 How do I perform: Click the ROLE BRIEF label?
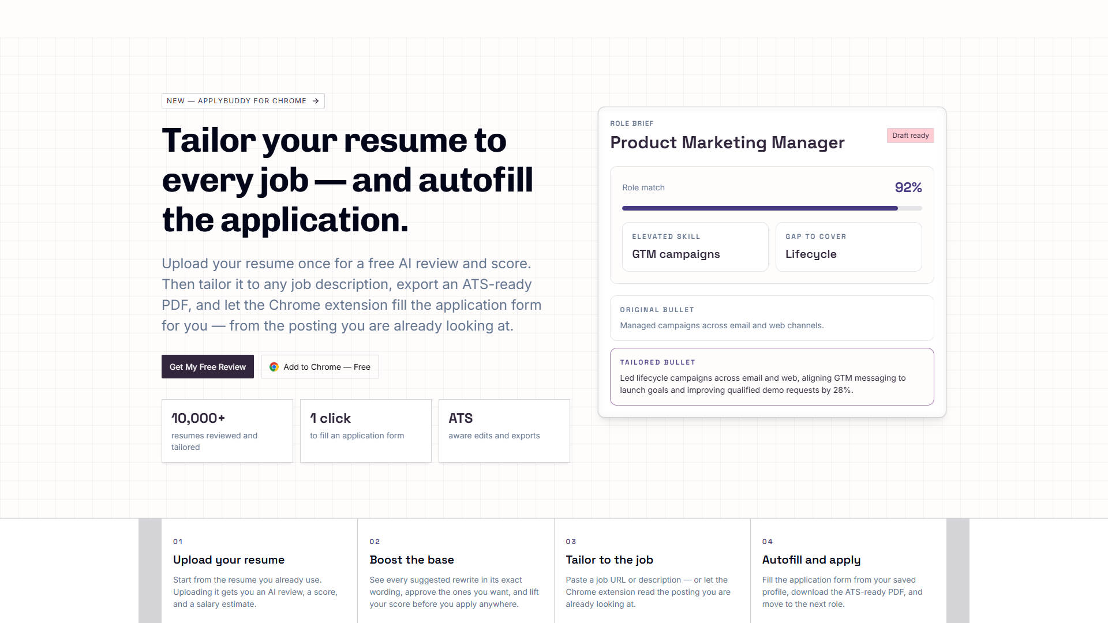632,123
